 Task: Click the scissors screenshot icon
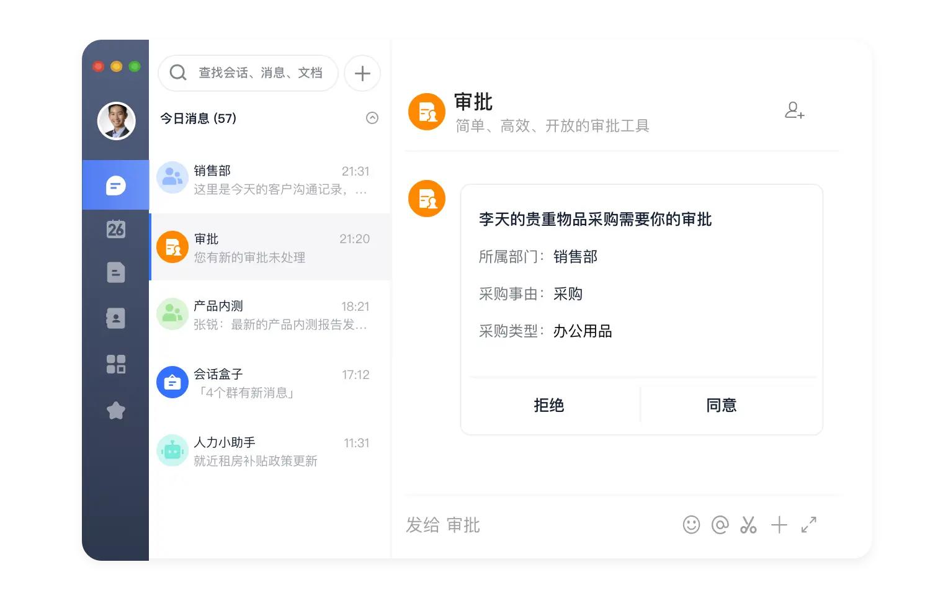(748, 525)
